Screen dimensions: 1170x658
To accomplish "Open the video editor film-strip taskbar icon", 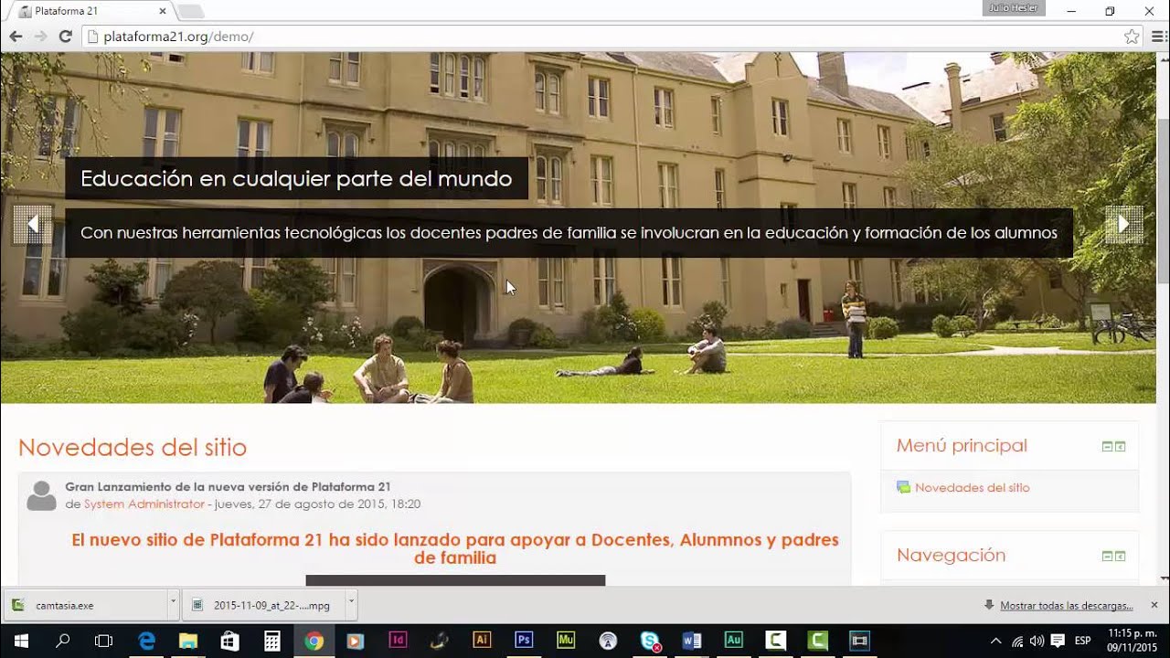I will (x=859, y=641).
